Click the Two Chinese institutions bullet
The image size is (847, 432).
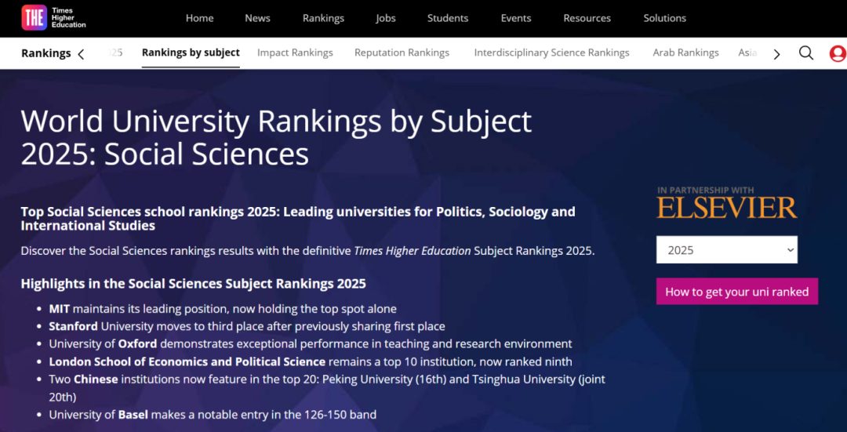327,388
